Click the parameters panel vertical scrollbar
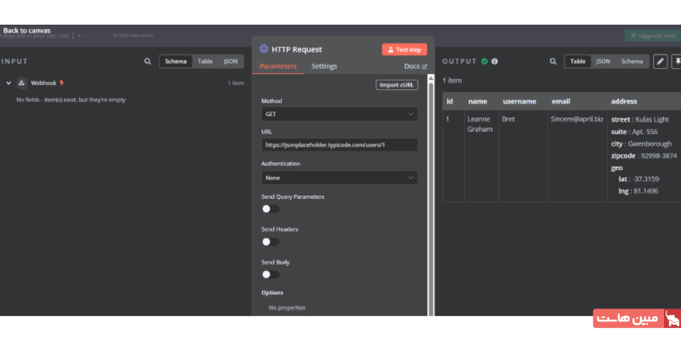Screen dimensions: 681x340 431,195
